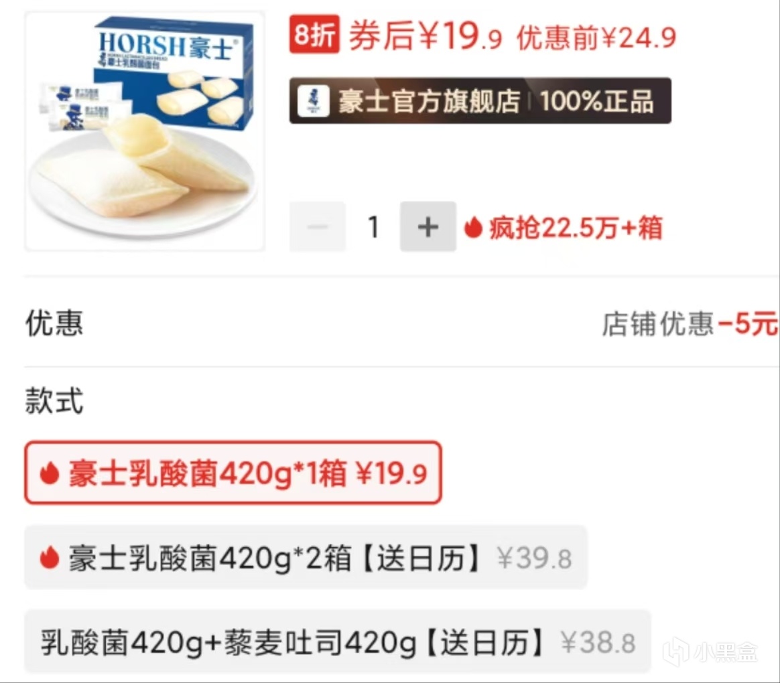Select 豪士乳酸菌420g*1箱 ¥19.9 option
The height and width of the screenshot is (683, 780).
(233, 473)
